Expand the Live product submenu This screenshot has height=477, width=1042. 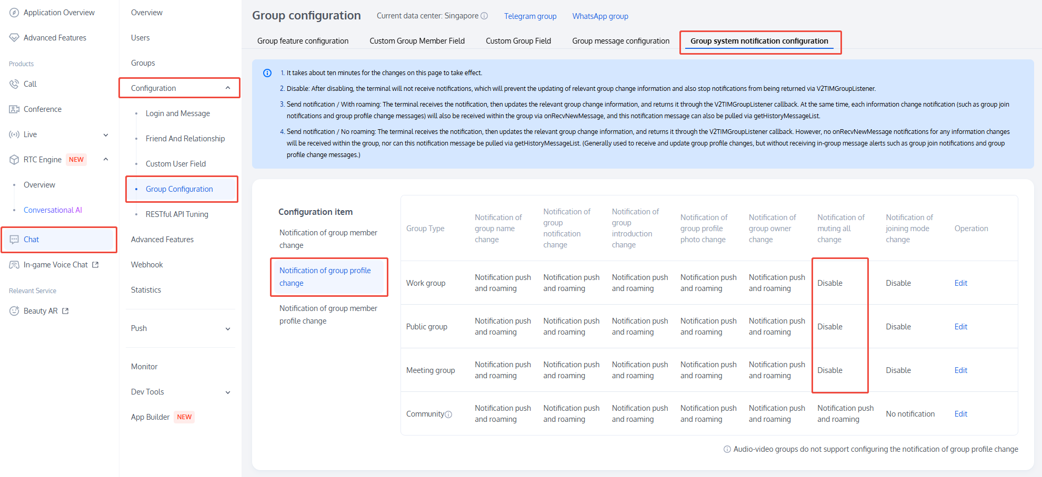point(106,134)
